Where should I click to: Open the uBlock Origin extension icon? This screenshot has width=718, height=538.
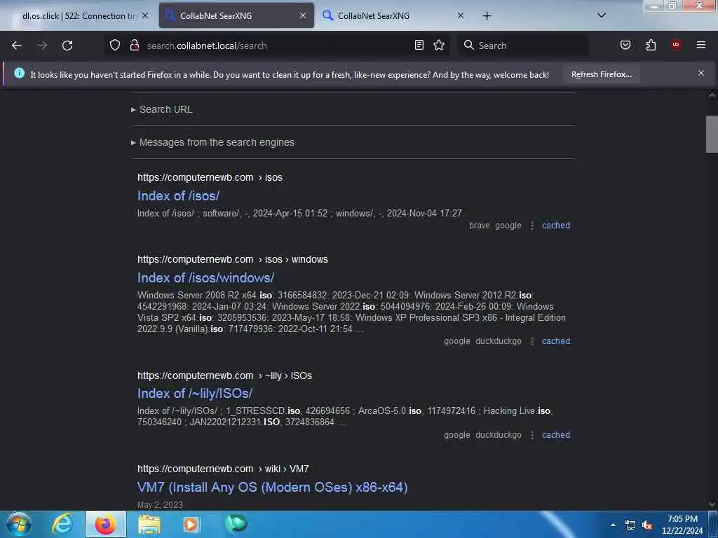676,45
